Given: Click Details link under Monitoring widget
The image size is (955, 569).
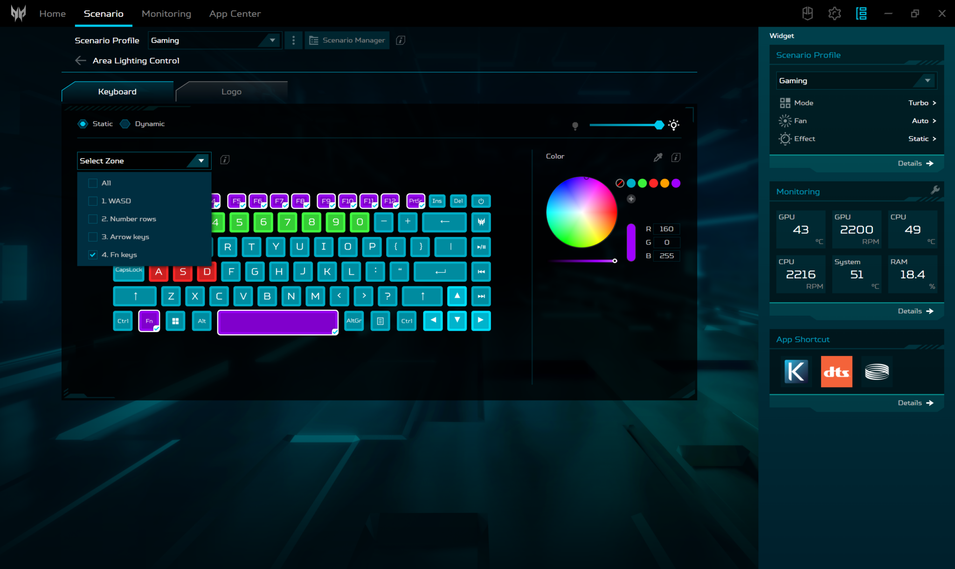Looking at the screenshot, I should point(915,311).
